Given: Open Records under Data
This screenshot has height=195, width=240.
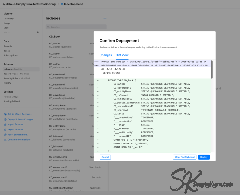Looking at the screenshot, I should (x=8, y=46).
